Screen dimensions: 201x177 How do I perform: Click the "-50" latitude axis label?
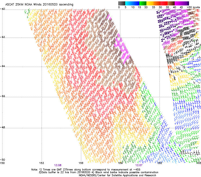click(2, 160)
